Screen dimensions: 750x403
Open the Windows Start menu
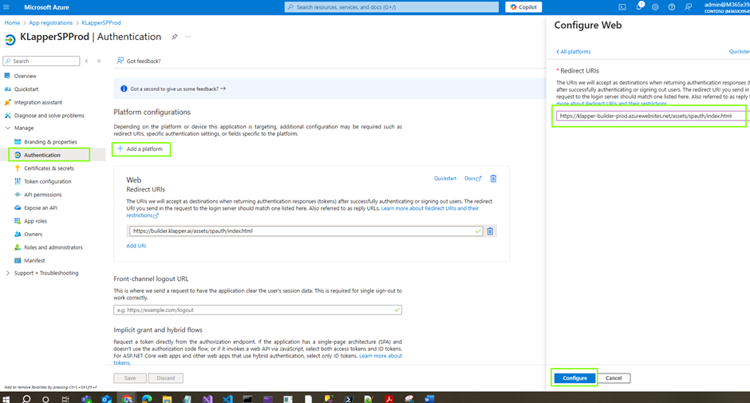point(6,399)
